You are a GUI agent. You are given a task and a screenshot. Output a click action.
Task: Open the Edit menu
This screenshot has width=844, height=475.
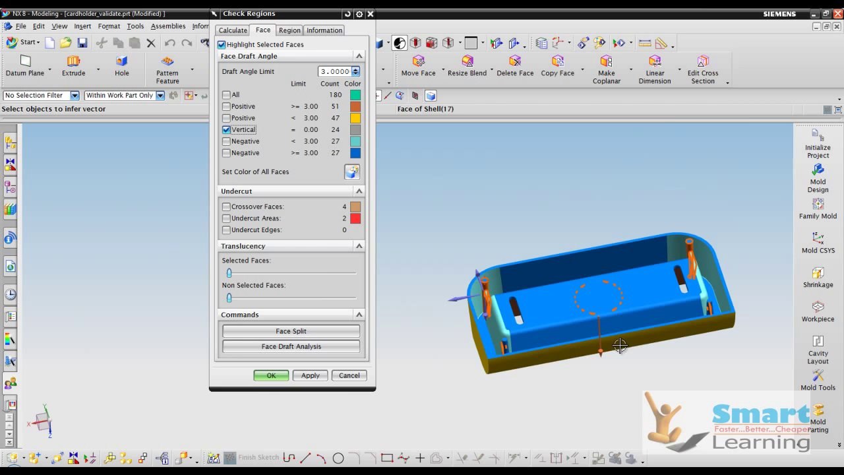(39, 26)
